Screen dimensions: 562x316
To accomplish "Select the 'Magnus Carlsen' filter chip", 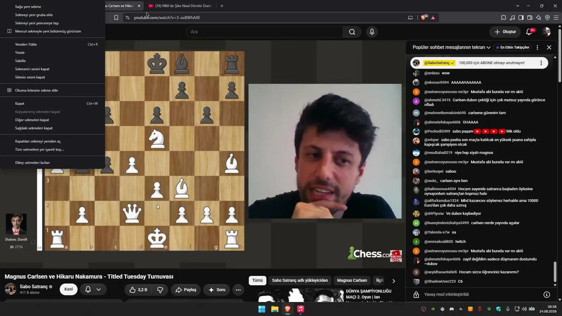I will point(352,280).
